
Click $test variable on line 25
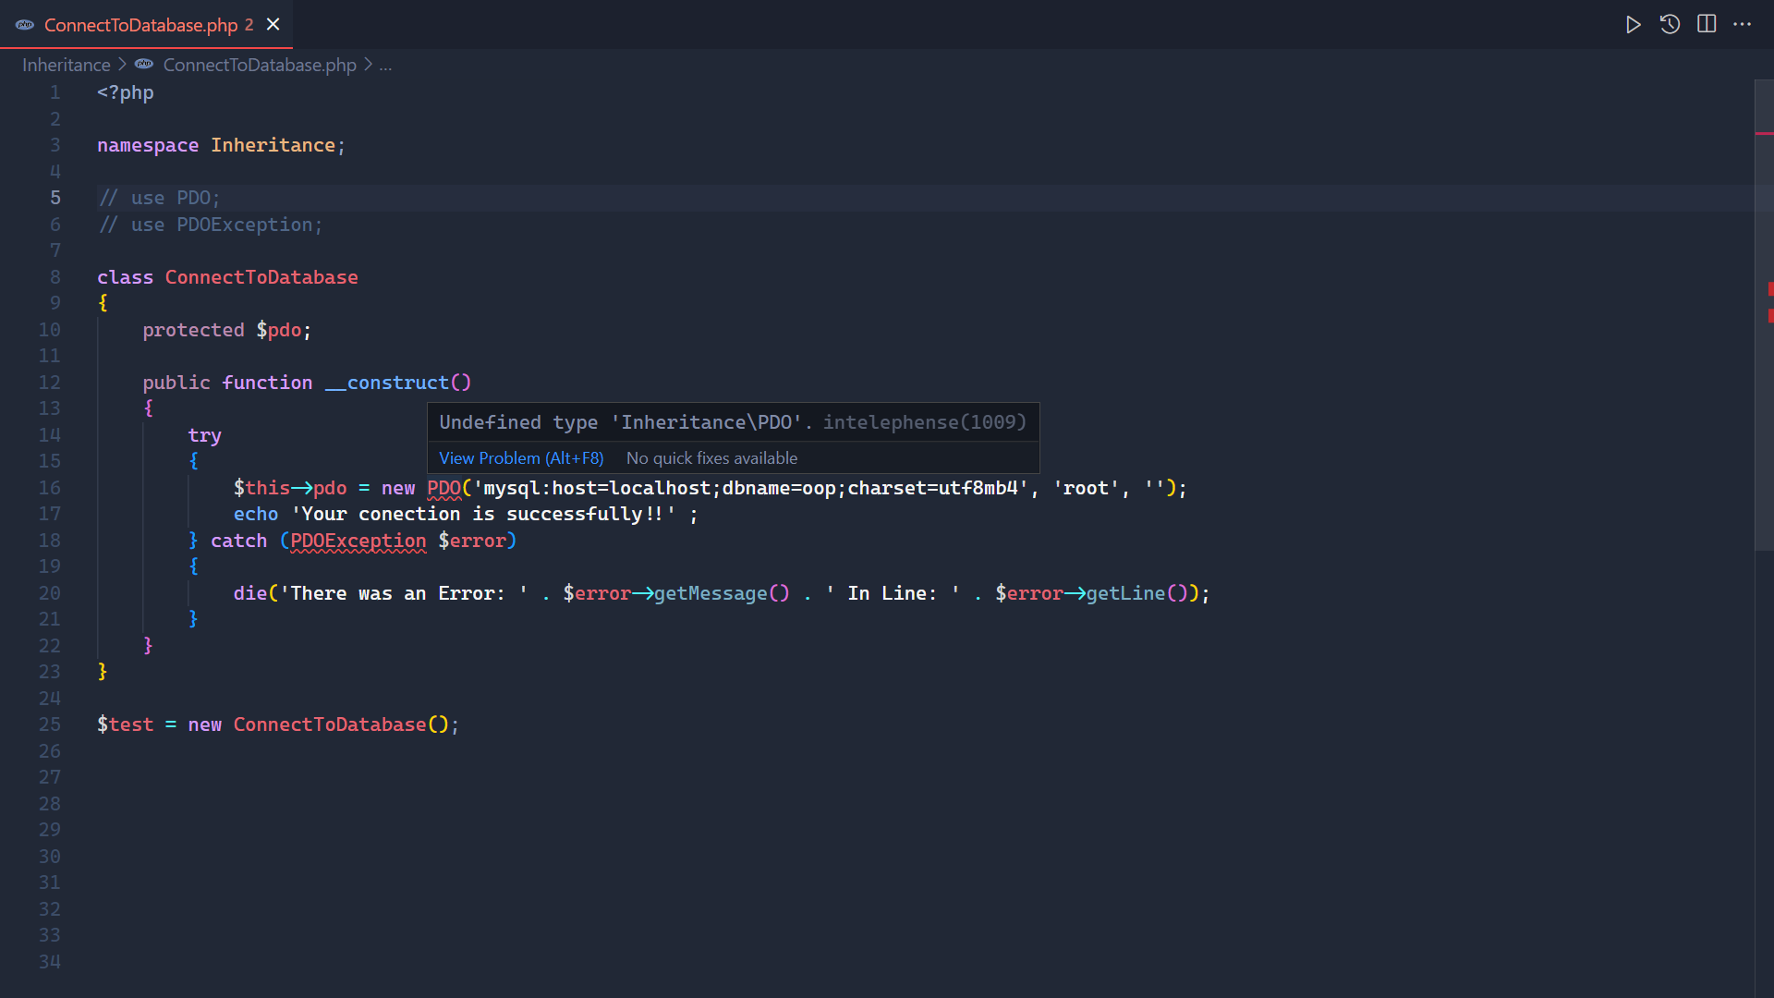tap(126, 724)
